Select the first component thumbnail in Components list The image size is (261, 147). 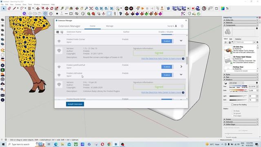[228, 50]
